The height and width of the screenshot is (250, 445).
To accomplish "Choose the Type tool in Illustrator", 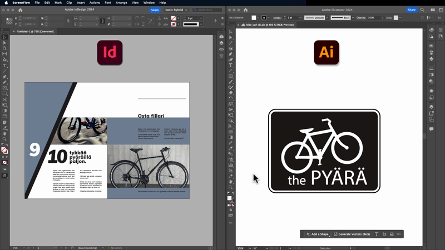I will [x=231, y=65].
